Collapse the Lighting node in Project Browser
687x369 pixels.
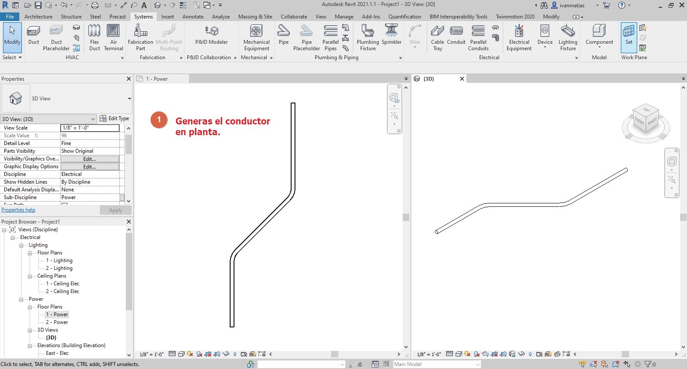(x=21, y=245)
